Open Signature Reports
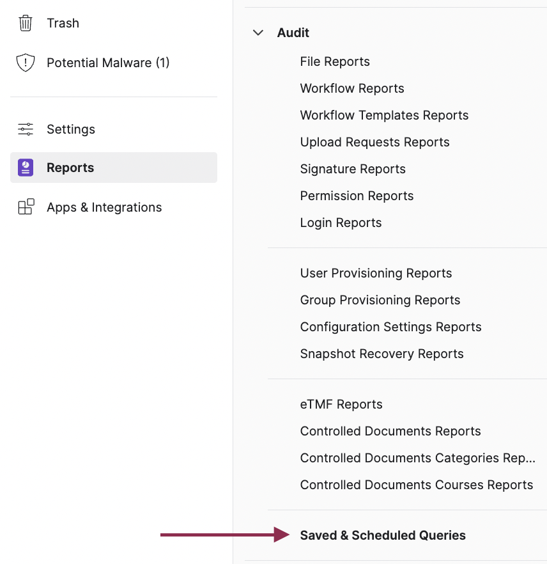The image size is (547, 564). pos(353,169)
